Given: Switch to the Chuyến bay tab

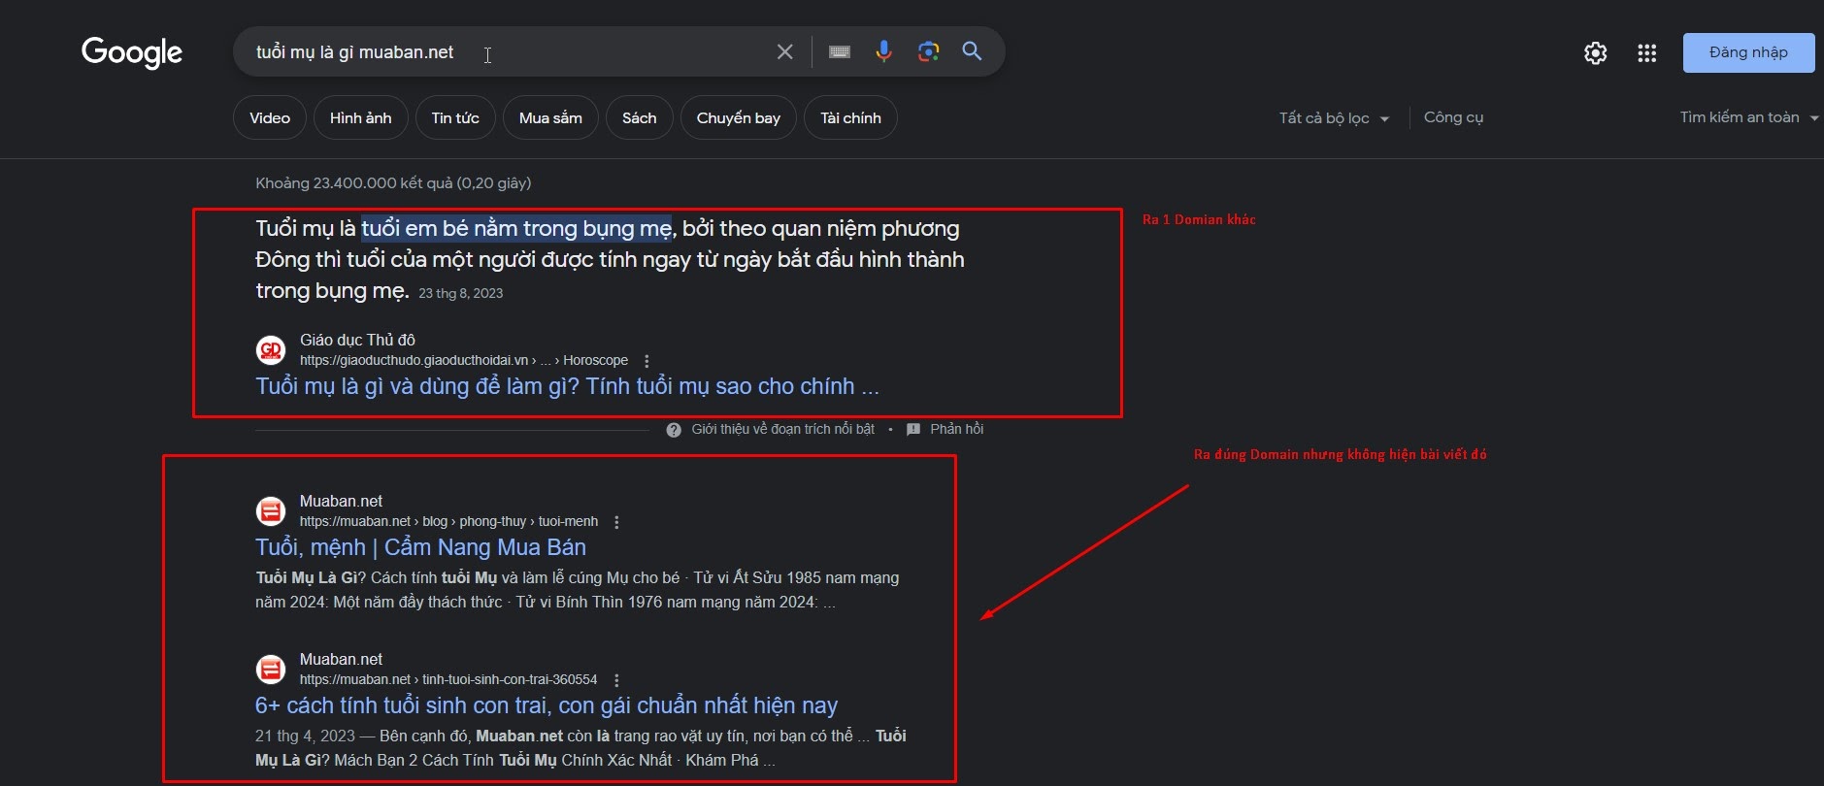Looking at the screenshot, I should 739,118.
